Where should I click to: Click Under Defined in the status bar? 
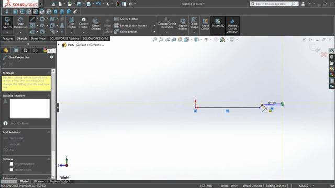coord(252,186)
